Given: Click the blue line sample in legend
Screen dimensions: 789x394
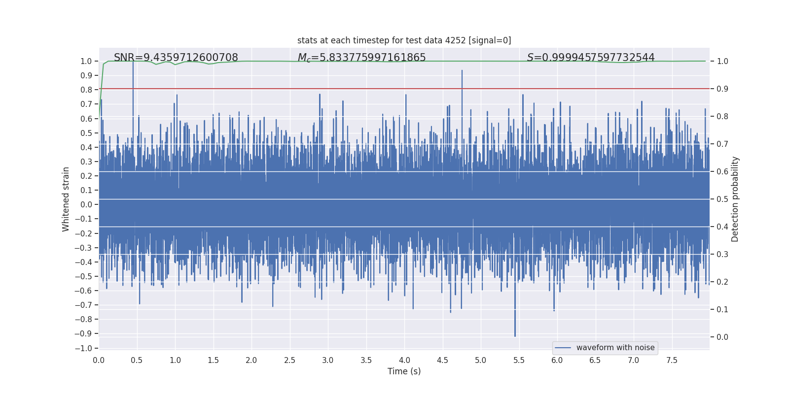Looking at the screenshot, I should tap(563, 348).
